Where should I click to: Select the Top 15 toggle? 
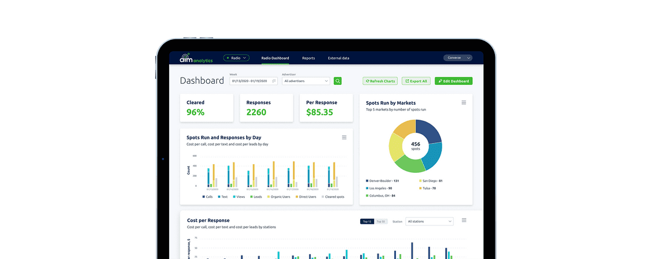pyautogui.click(x=367, y=221)
